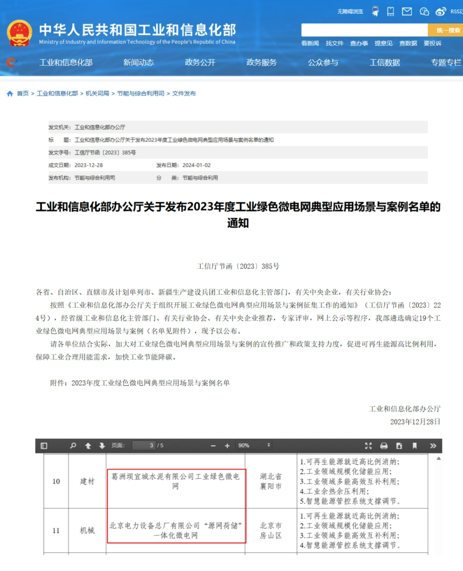Click PDF table cell 北京市房山区
Viewport: 463px width, 571px height.
271,530
